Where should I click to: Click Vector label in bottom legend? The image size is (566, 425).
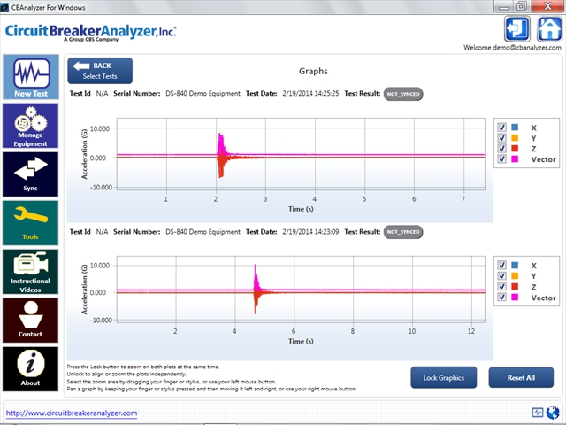pos(543,297)
